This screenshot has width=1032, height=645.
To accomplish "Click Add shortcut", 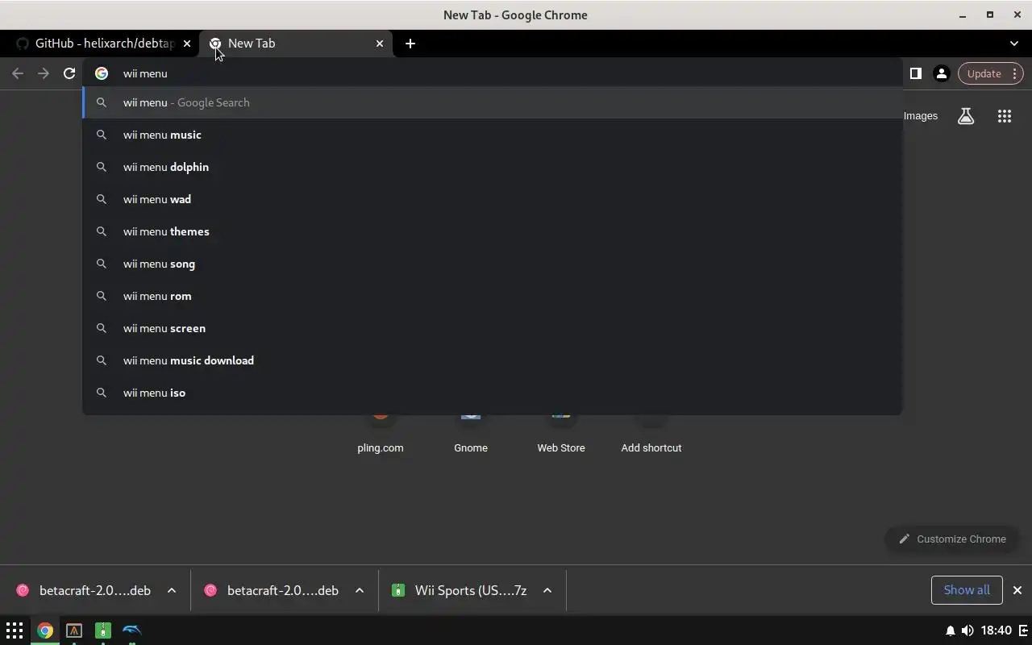I will pos(651,435).
